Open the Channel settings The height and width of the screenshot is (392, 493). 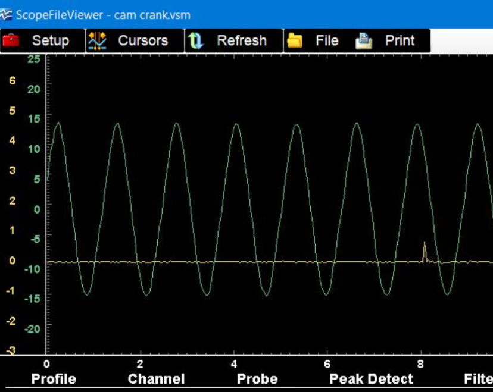[156, 379]
